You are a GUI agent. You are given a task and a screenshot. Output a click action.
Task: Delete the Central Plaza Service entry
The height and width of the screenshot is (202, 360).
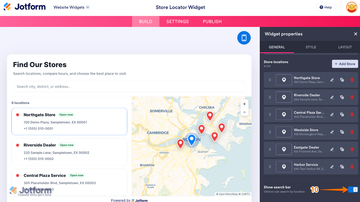pyautogui.click(x=352, y=114)
